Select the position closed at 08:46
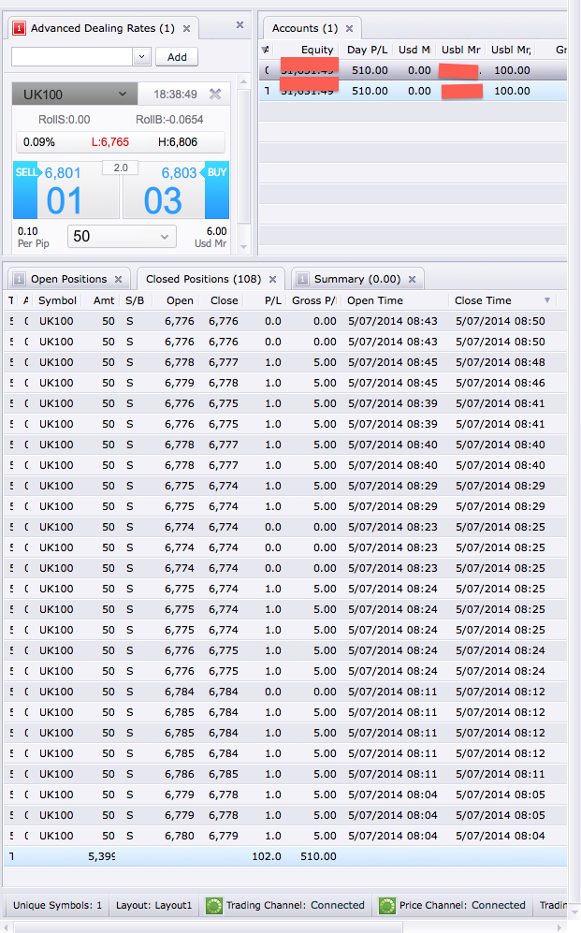Screen dimensions: 581x933 (285, 383)
